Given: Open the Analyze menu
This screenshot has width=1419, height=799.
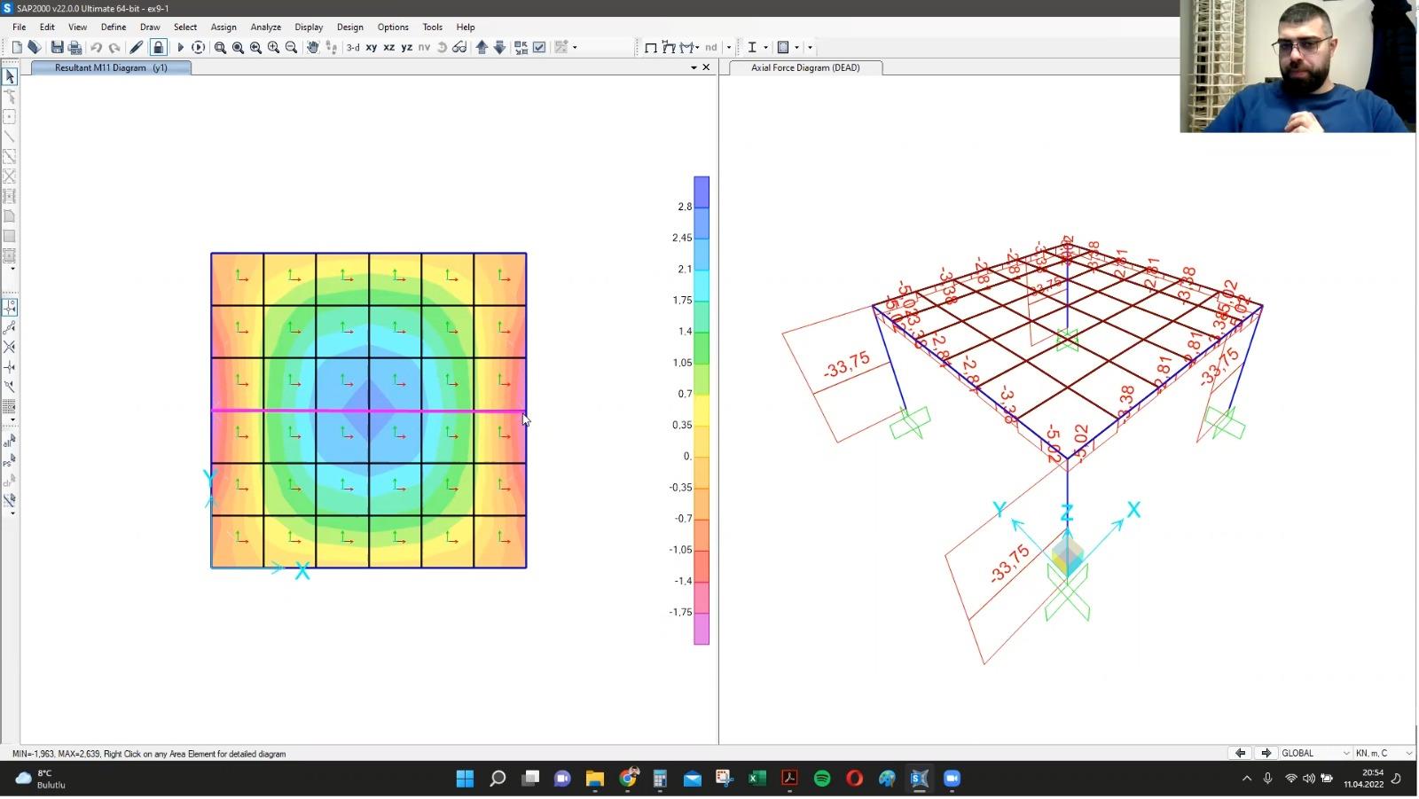Looking at the screenshot, I should point(265,27).
